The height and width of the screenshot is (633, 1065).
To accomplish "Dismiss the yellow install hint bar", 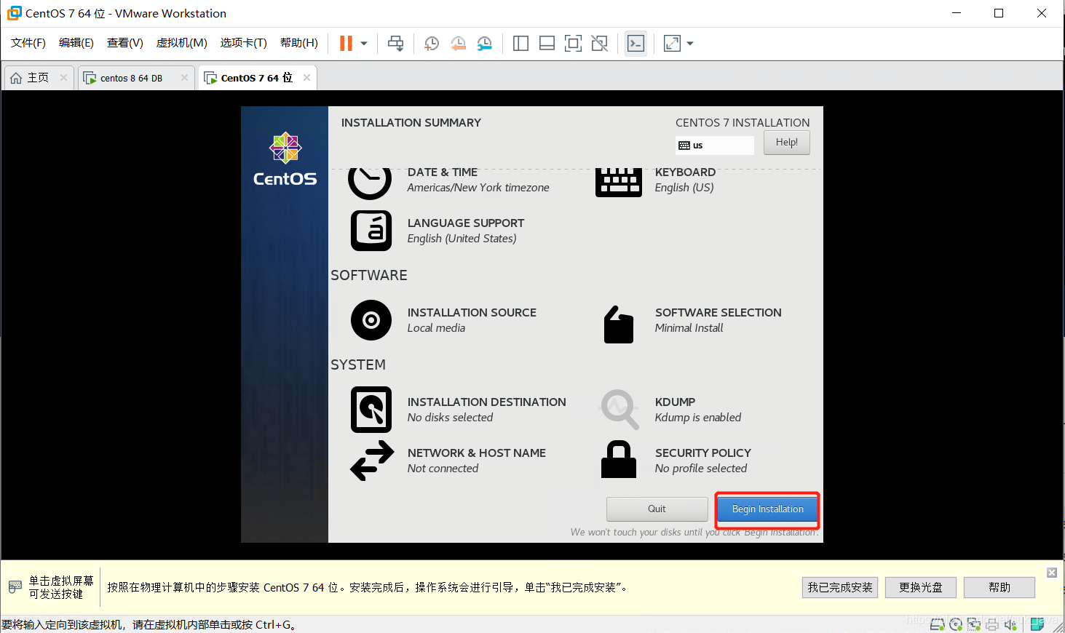I will tap(1052, 573).
